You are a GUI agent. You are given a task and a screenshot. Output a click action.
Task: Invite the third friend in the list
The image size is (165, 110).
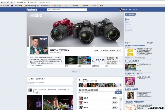pyautogui.click(x=114, y=107)
